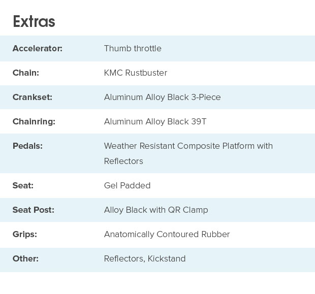Click the KMC Rustbuster text

pos(136,73)
